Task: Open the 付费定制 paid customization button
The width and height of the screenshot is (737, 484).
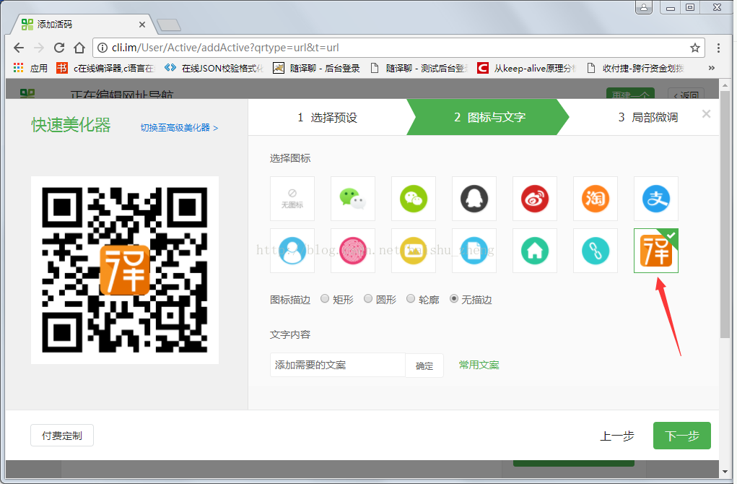Action: pyautogui.click(x=62, y=436)
